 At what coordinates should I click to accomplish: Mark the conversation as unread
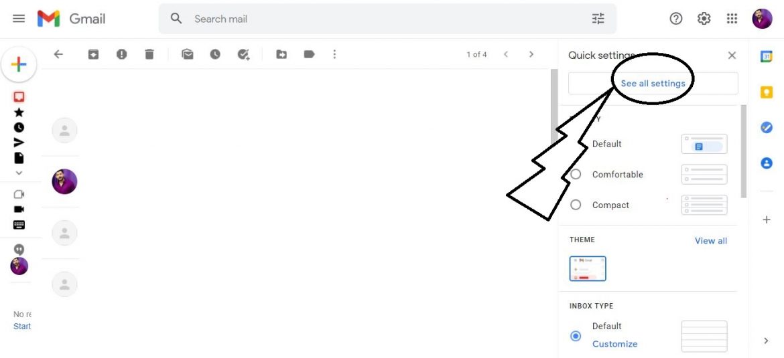click(188, 54)
